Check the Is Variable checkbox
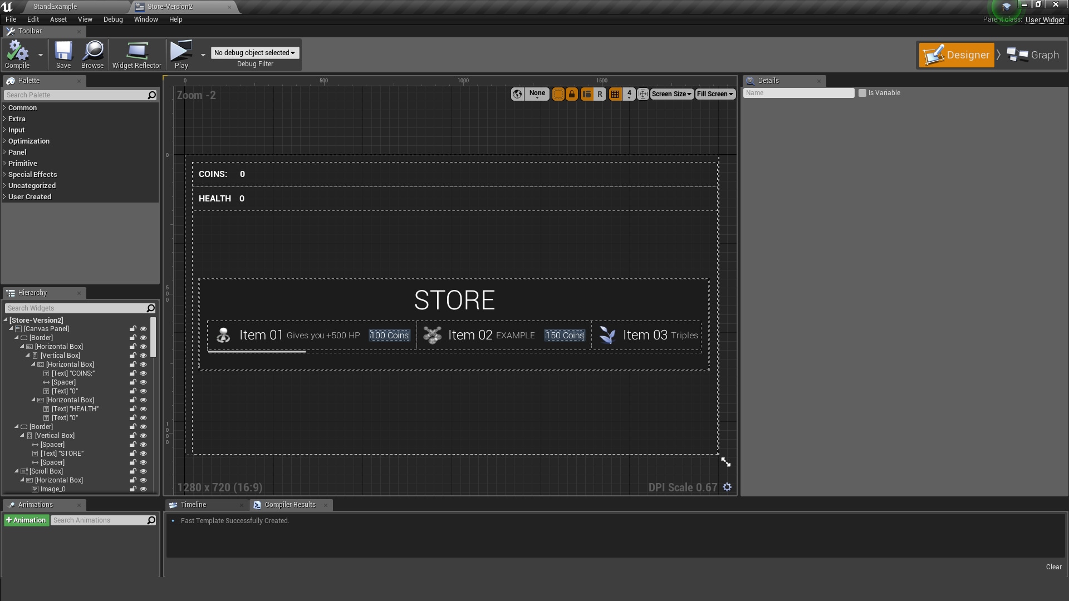The image size is (1069, 601). (862, 93)
